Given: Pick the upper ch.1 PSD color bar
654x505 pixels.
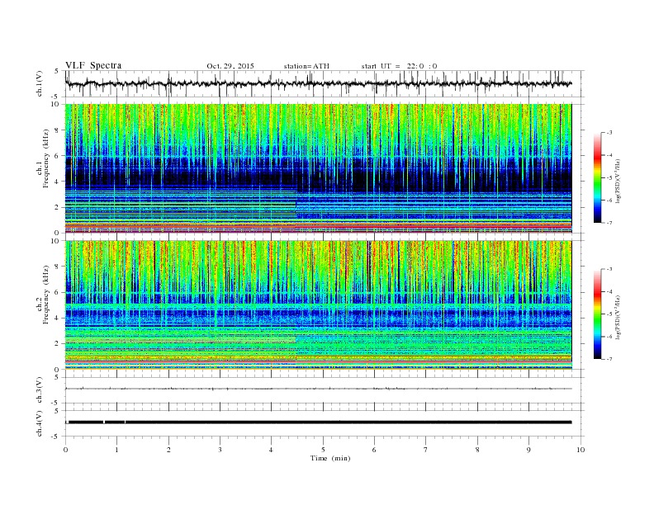Looking at the screenshot, I should (598, 177).
